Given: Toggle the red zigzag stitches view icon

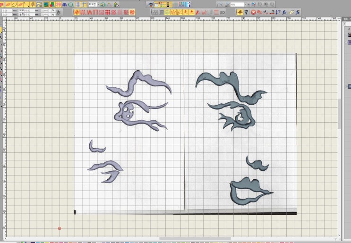Looking at the screenshot, I should coord(204,12).
